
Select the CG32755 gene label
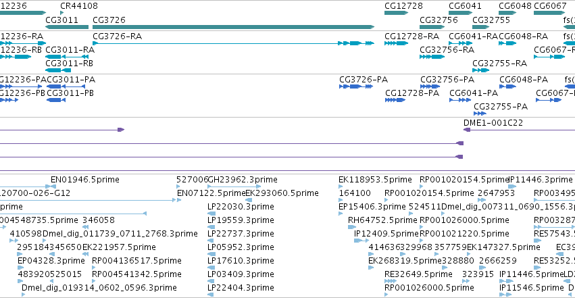coord(491,20)
